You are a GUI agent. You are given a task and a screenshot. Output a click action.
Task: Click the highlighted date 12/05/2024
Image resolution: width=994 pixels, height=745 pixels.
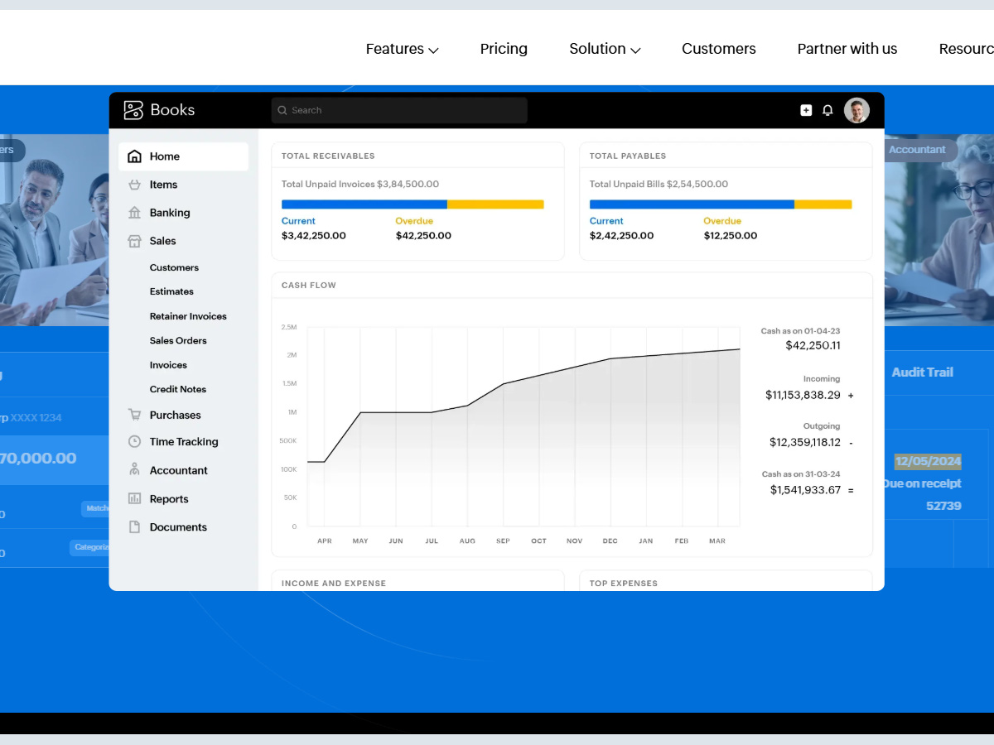pos(928,462)
